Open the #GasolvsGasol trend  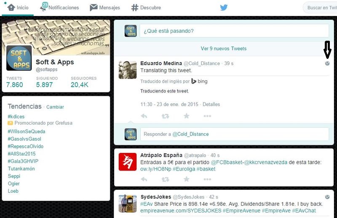[24, 139]
